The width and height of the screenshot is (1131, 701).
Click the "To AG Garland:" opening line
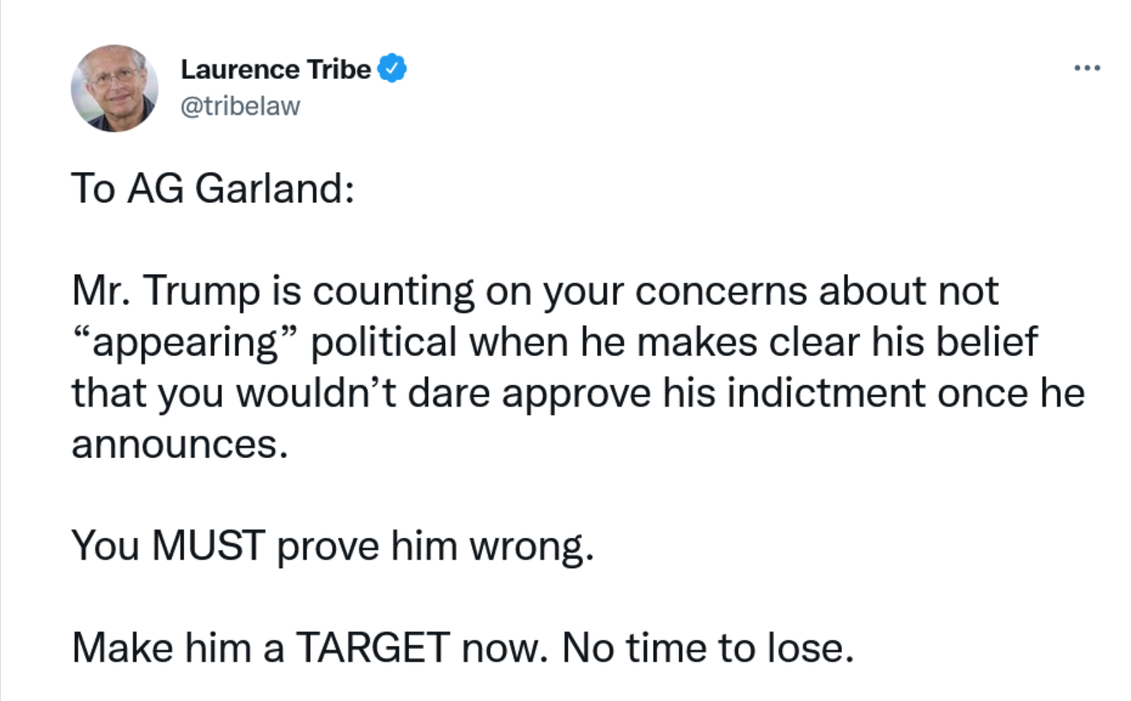(213, 188)
